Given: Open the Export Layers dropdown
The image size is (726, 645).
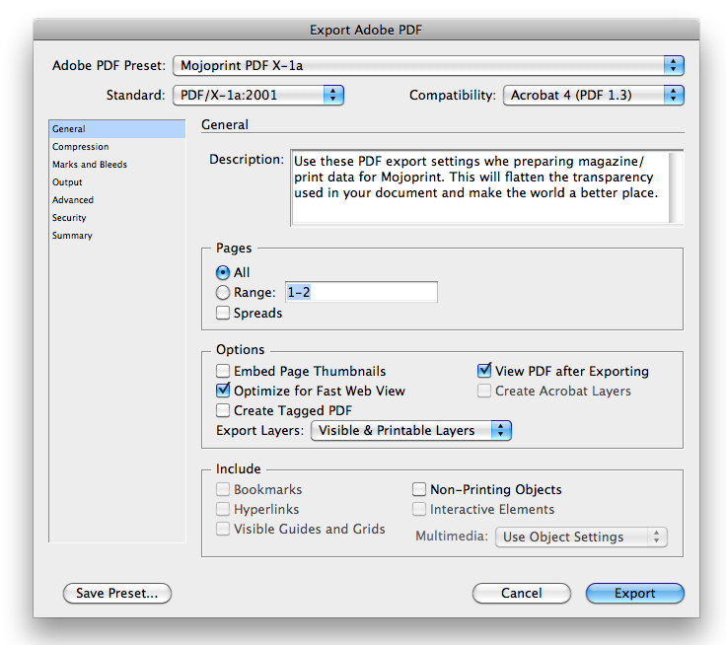Looking at the screenshot, I should tap(410, 431).
